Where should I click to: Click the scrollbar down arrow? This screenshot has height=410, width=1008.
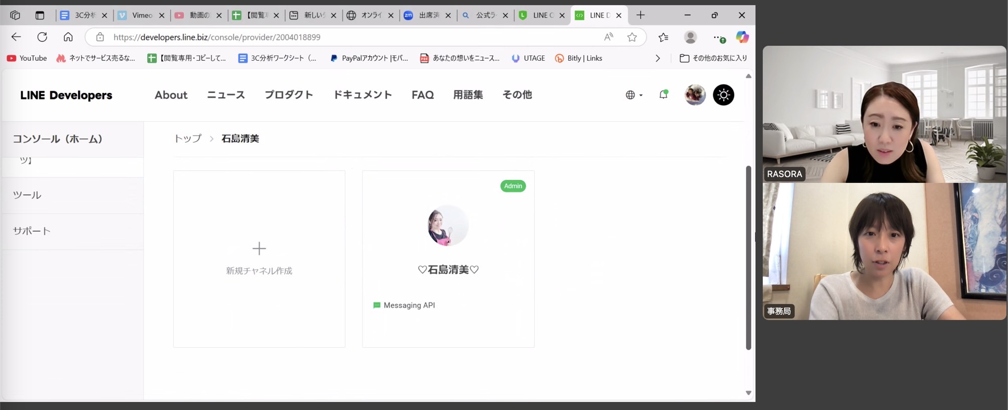pyautogui.click(x=748, y=393)
